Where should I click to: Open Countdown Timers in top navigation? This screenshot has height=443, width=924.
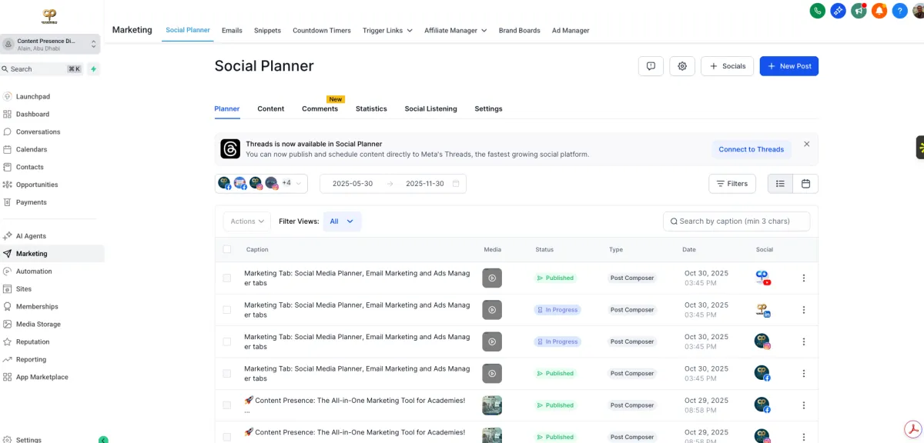[322, 31]
